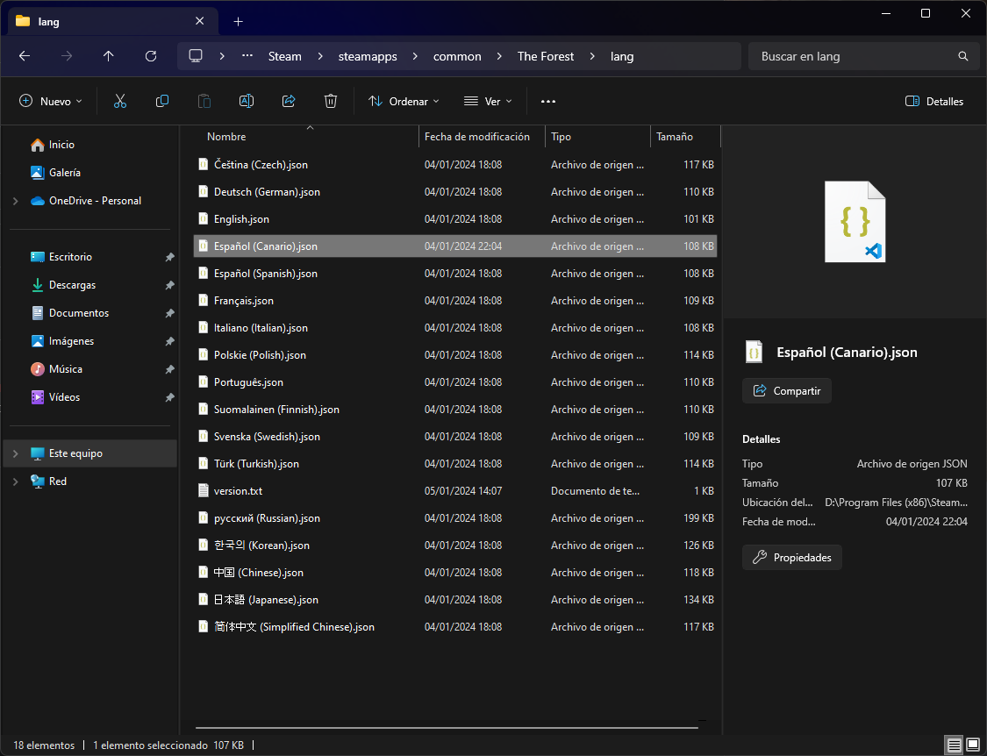Click chevron after The Forest in path
The image size is (987, 756).
592,56
